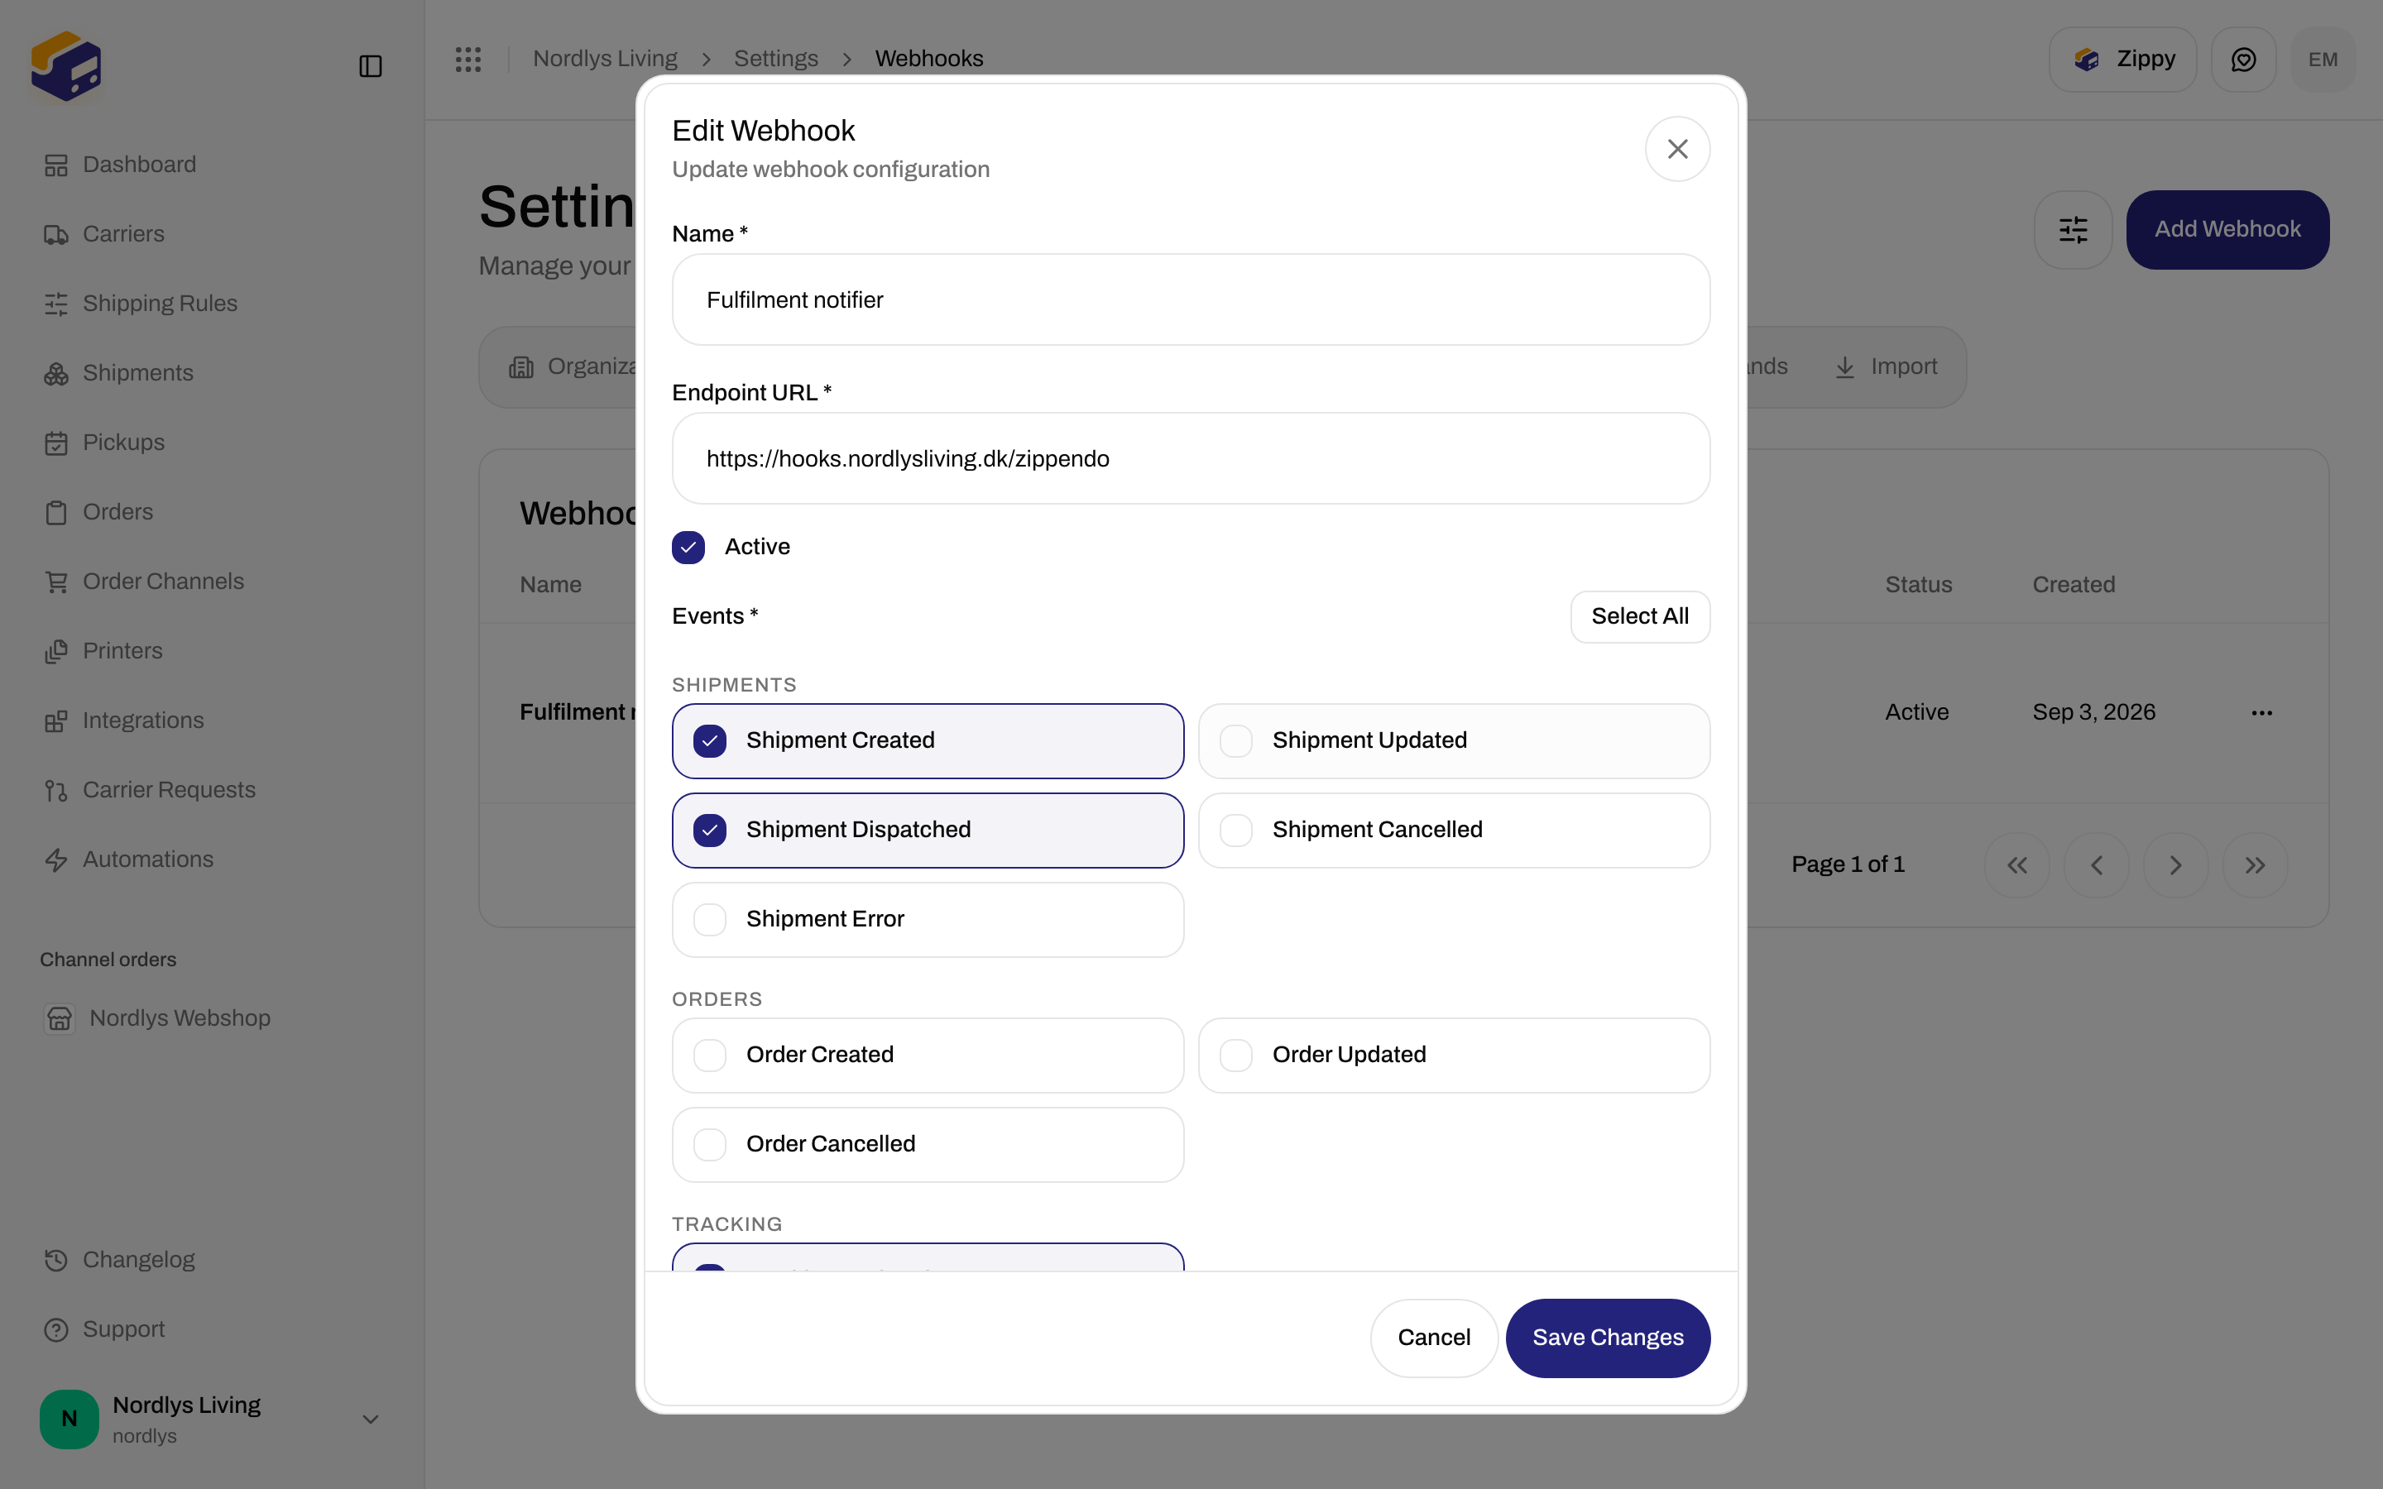
Task: Click the Automations lightning icon
Action: (x=56, y=859)
